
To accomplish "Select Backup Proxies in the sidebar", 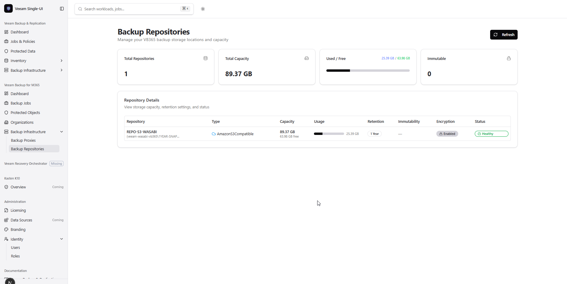I will coord(23,140).
